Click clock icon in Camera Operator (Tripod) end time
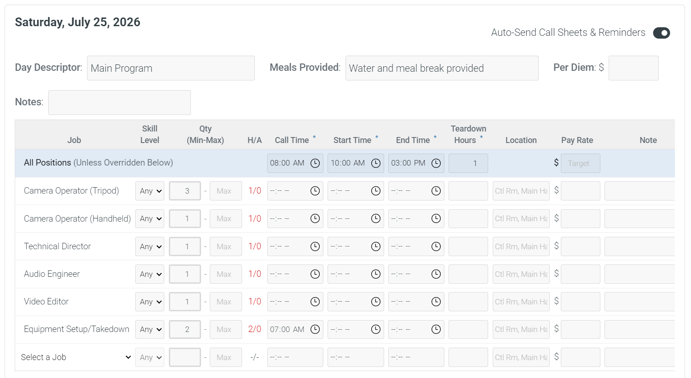691x378 pixels. (x=436, y=191)
